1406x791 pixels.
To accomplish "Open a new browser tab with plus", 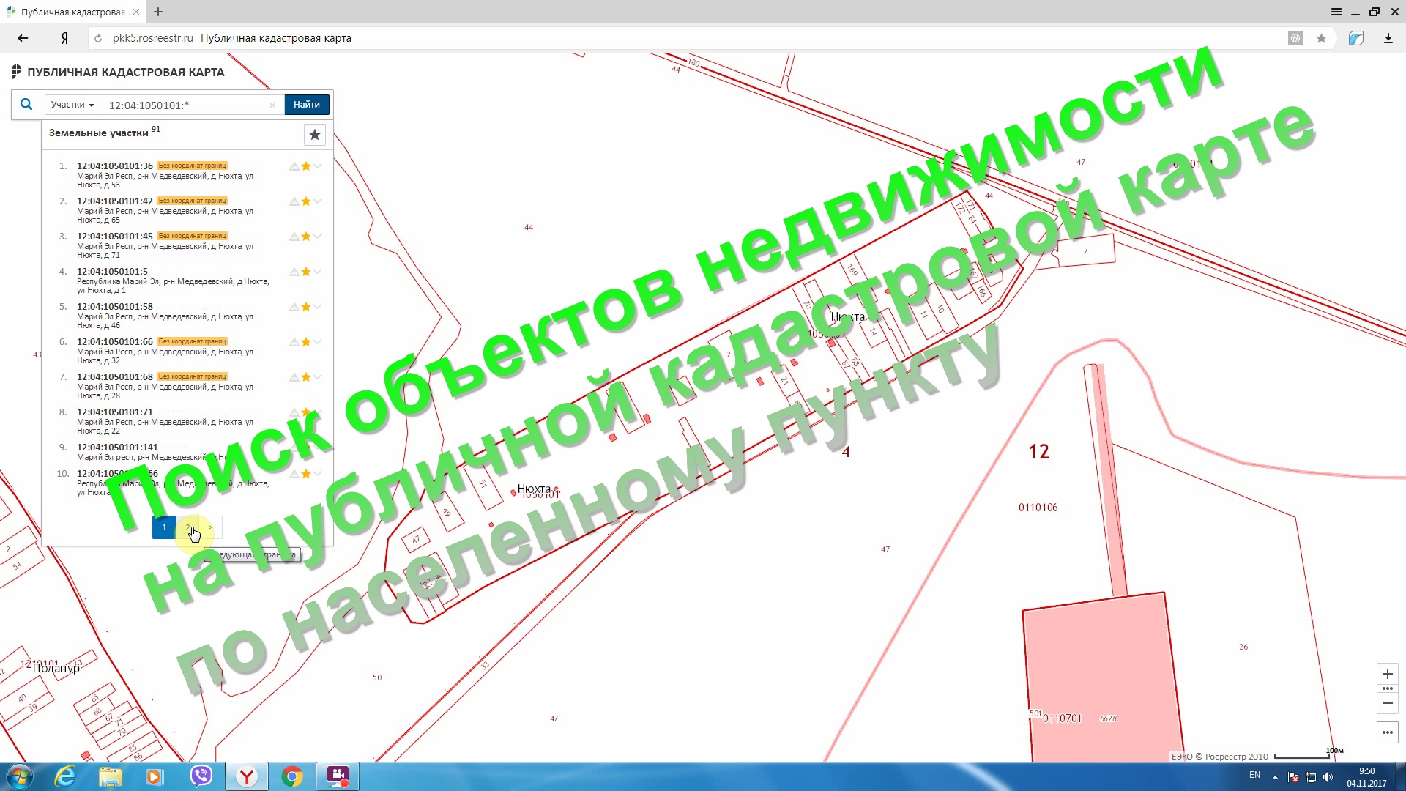I will click(x=158, y=12).
